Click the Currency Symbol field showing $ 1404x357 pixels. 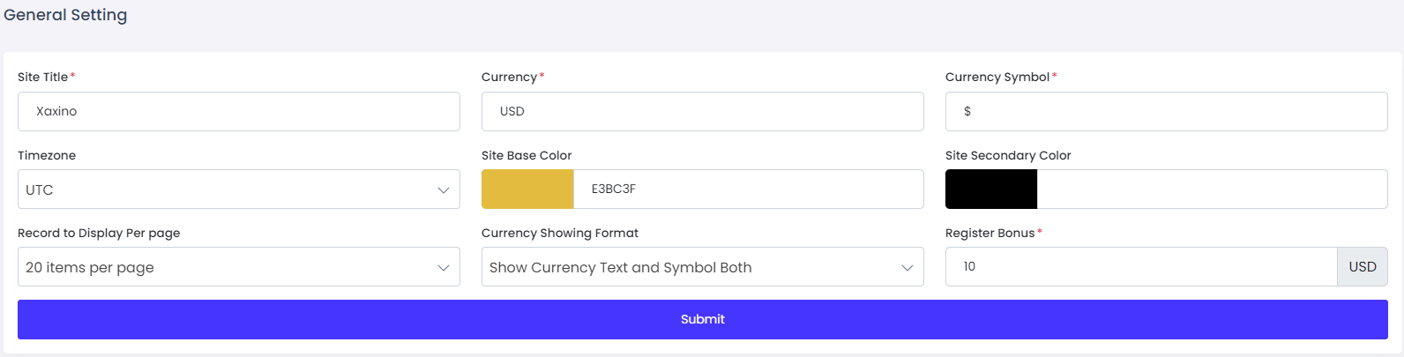[x=1166, y=112]
